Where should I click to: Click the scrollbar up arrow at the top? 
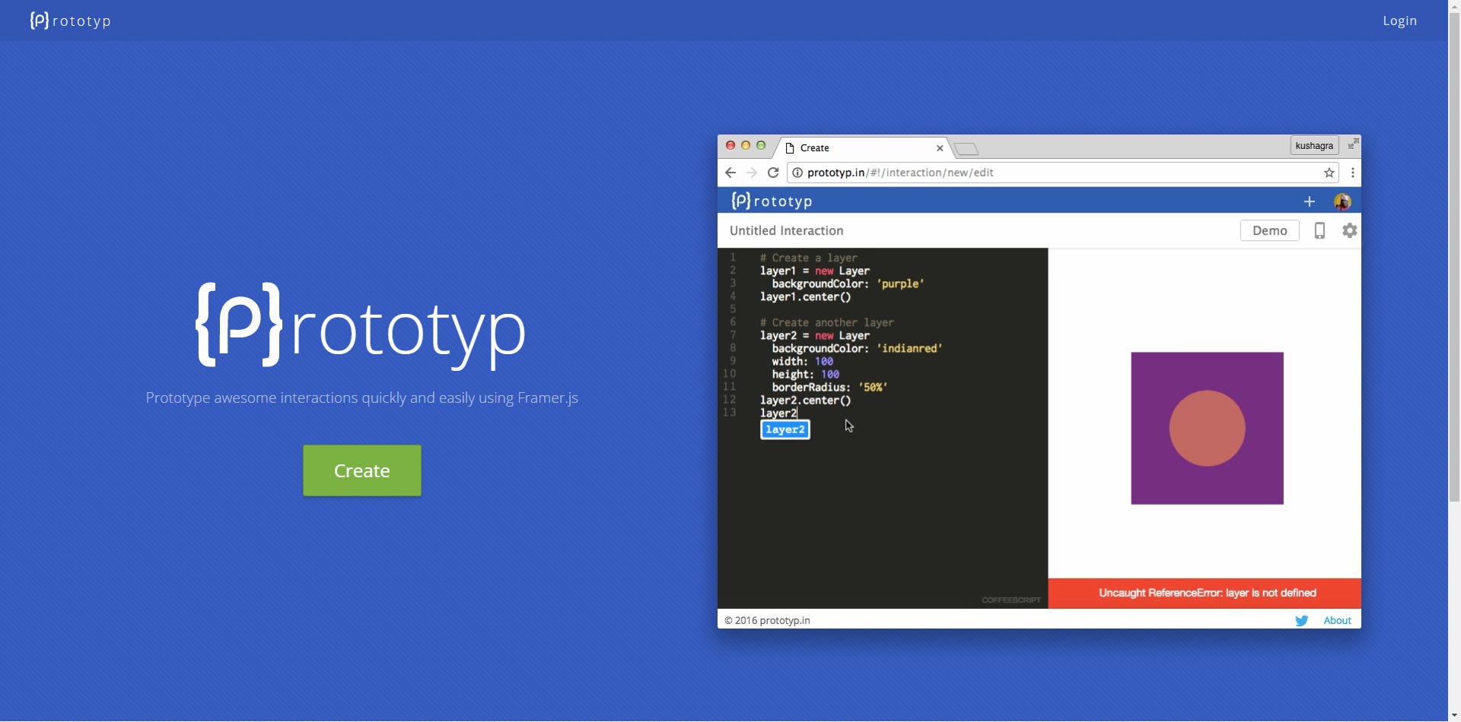[x=1454, y=5]
